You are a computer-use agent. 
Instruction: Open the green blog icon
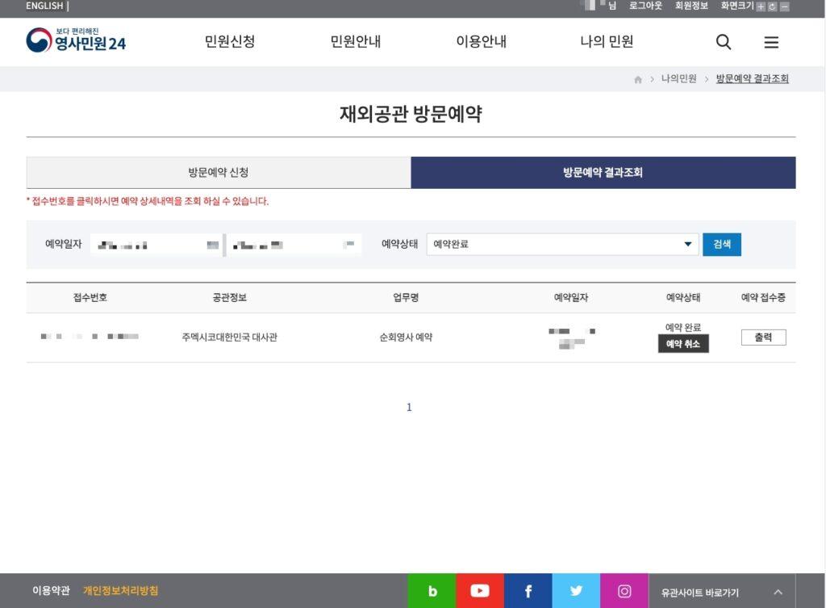pos(432,590)
